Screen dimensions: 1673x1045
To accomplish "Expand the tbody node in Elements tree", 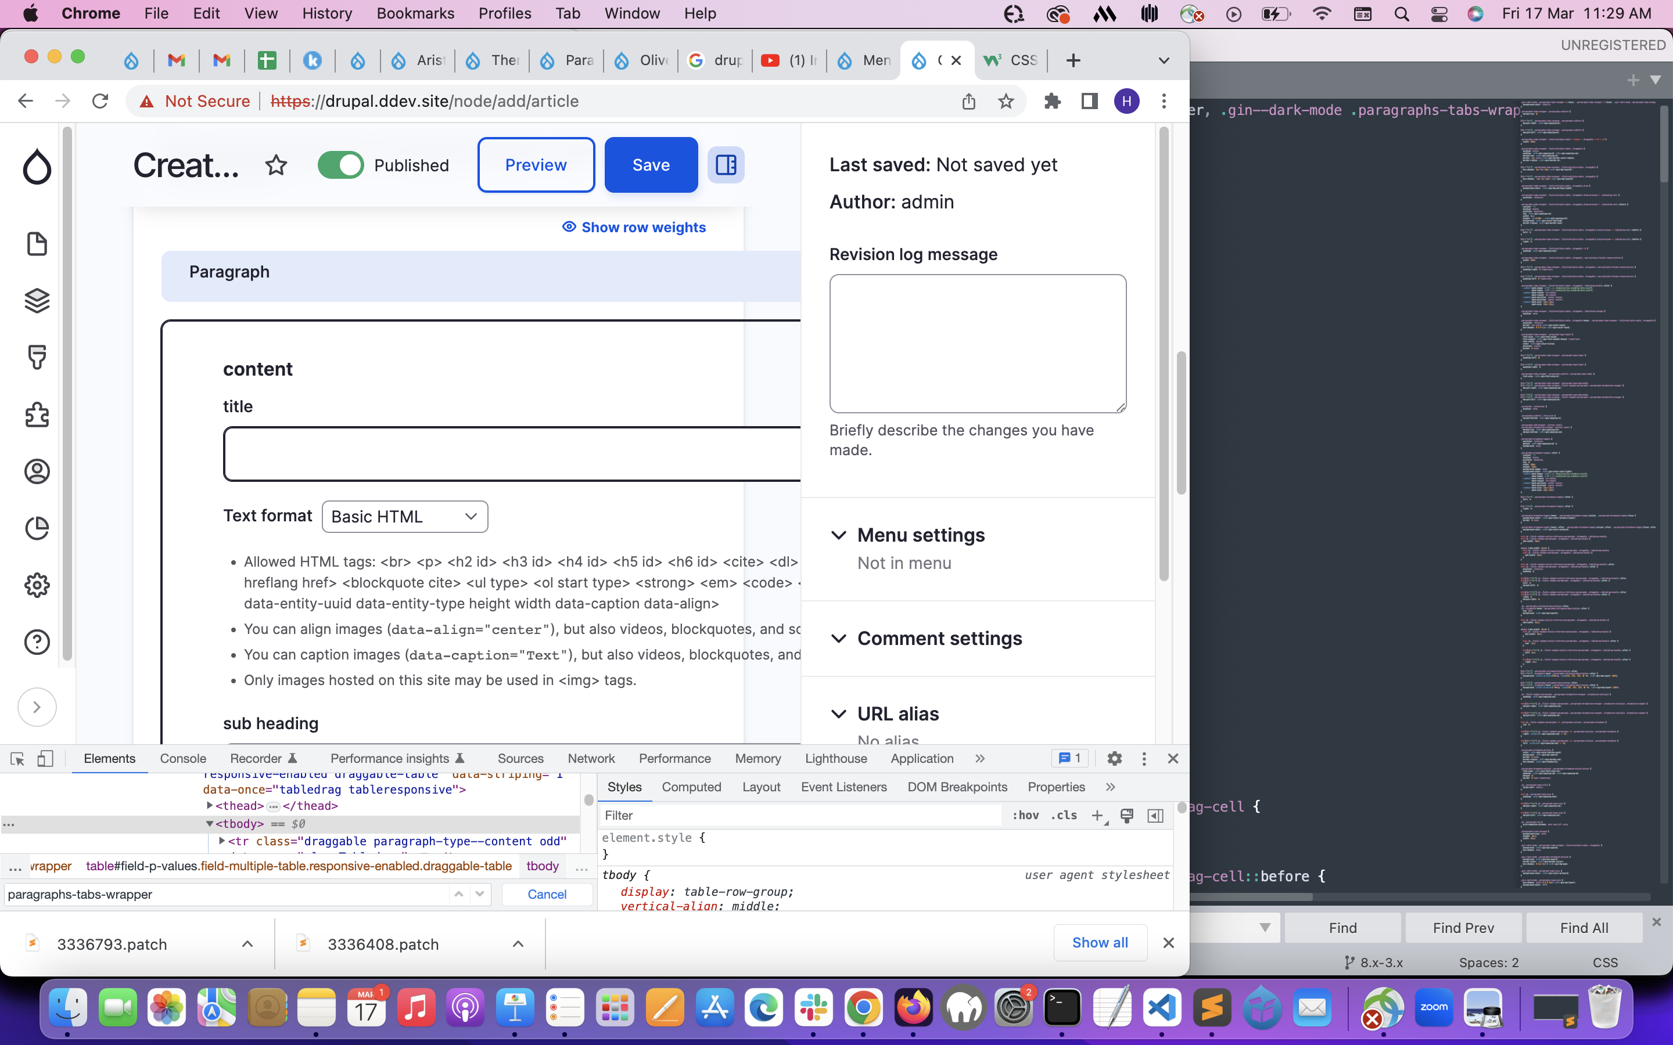I will pyautogui.click(x=210, y=824).
